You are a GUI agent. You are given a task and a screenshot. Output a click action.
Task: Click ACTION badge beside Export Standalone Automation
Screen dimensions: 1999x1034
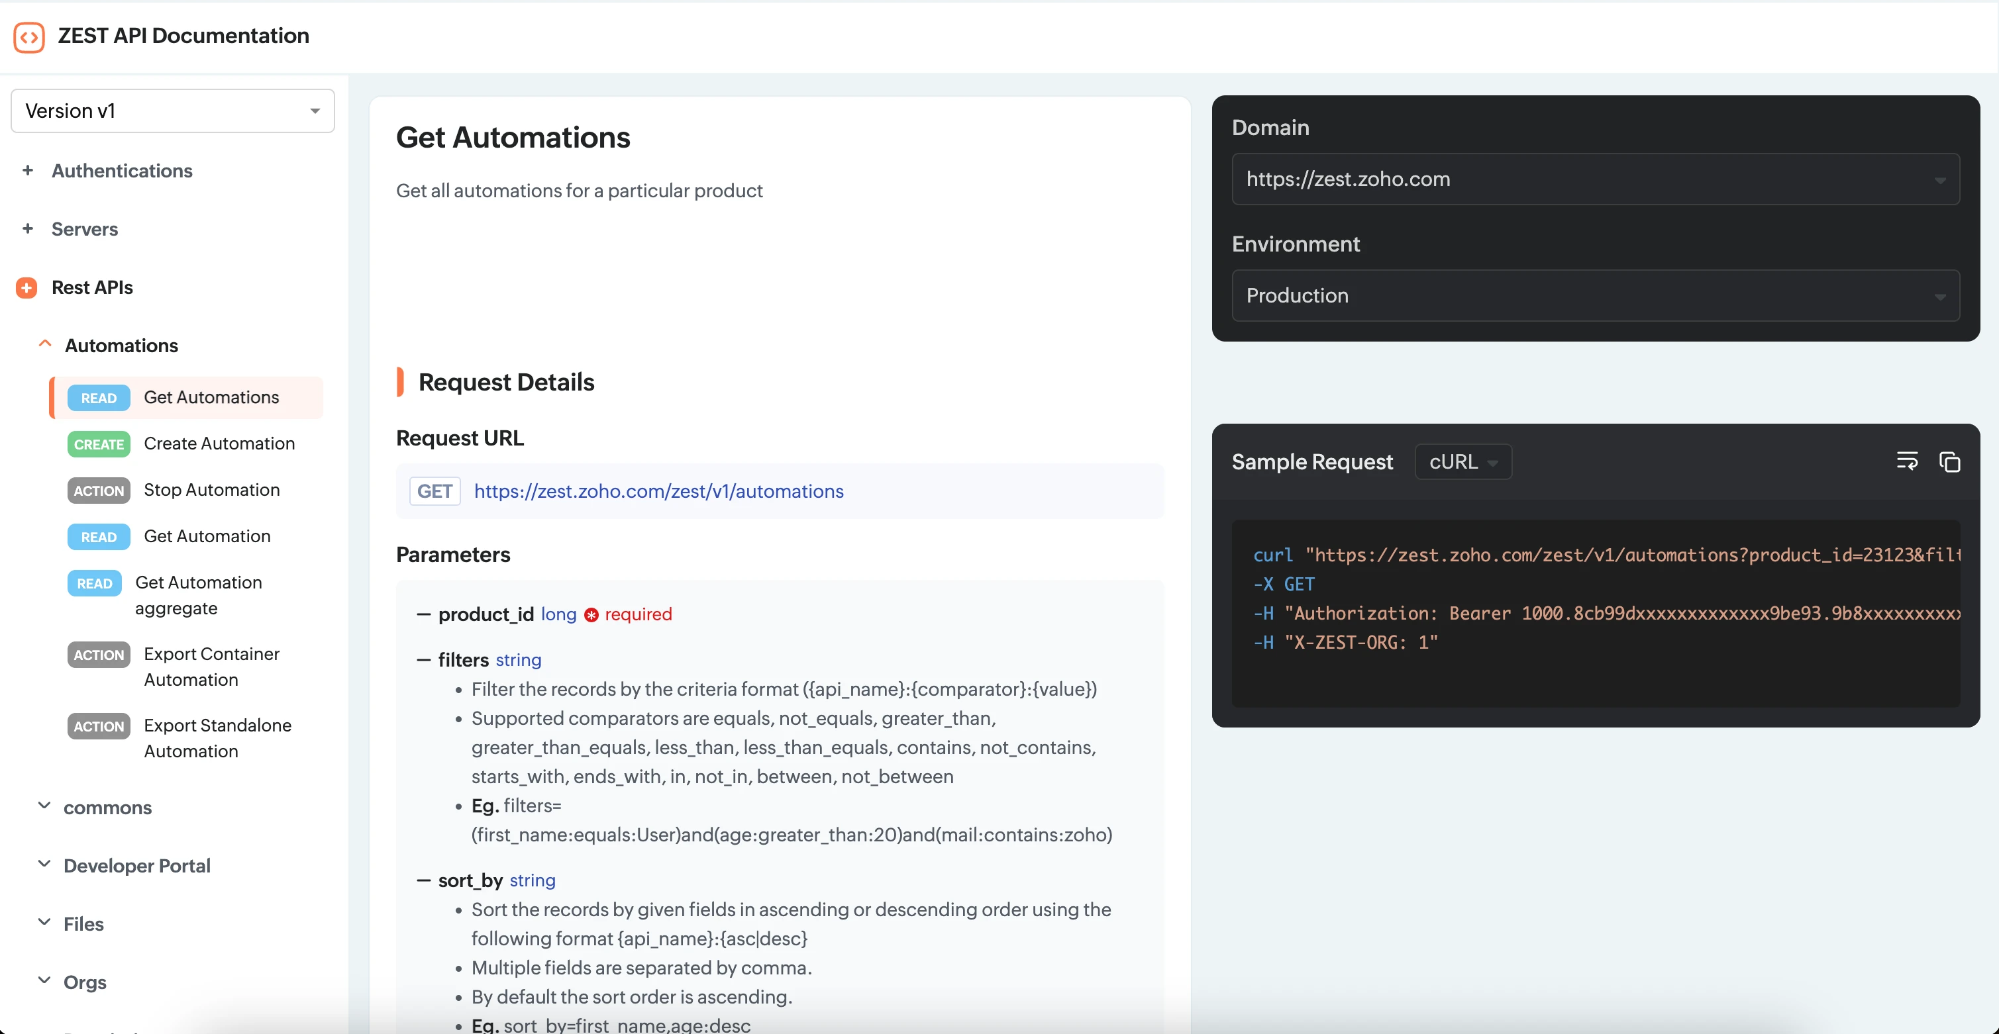pos(99,726)
